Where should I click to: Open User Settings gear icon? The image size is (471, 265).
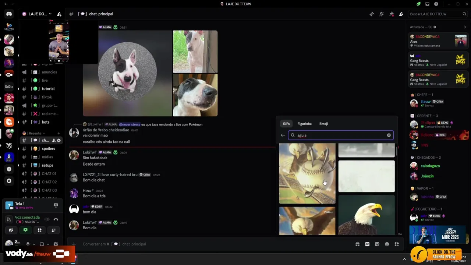click(56, 244)
